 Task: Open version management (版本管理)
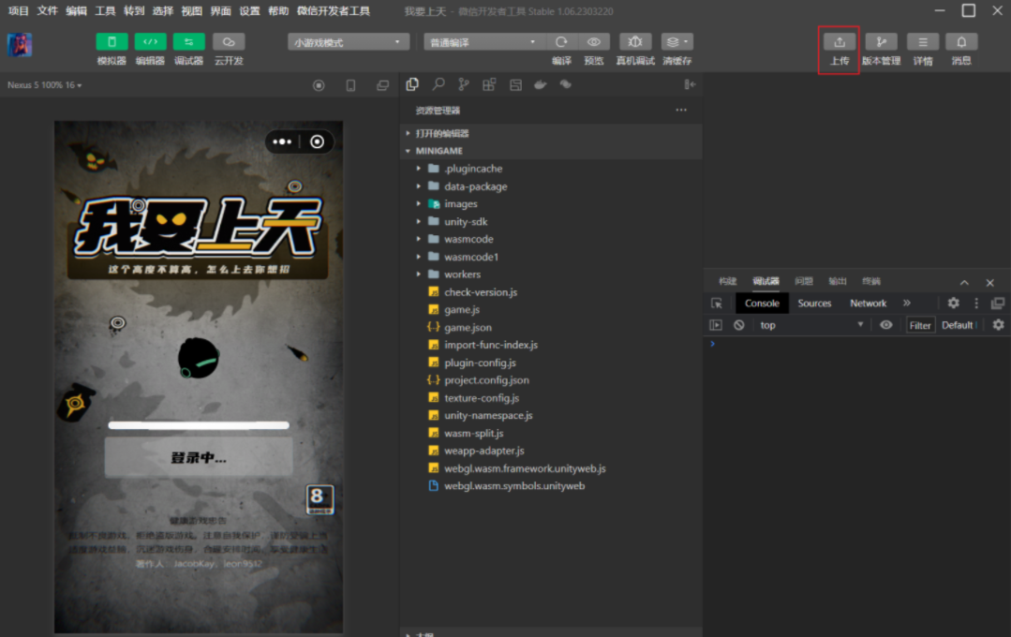(882, 42)
